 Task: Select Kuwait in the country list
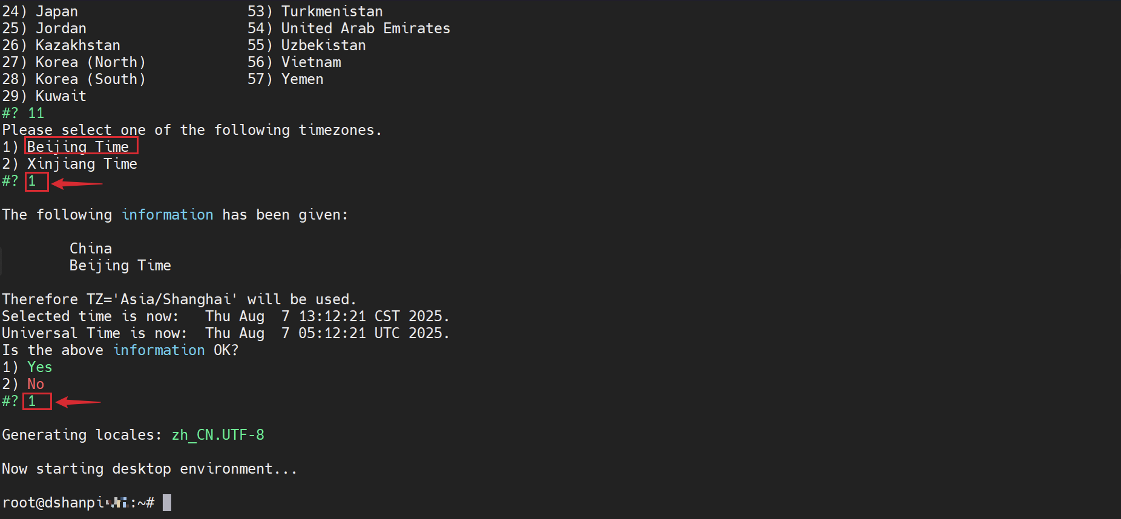click(61, 96)
